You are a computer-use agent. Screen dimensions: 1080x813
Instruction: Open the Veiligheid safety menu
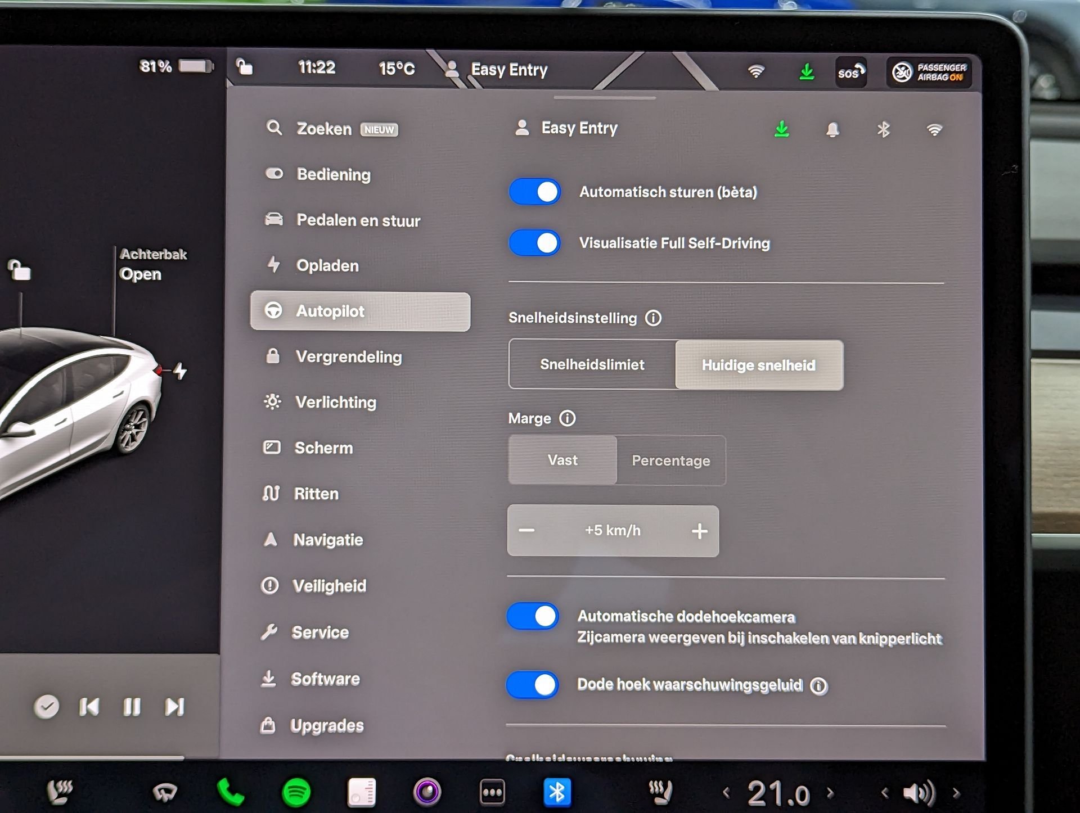313,586
